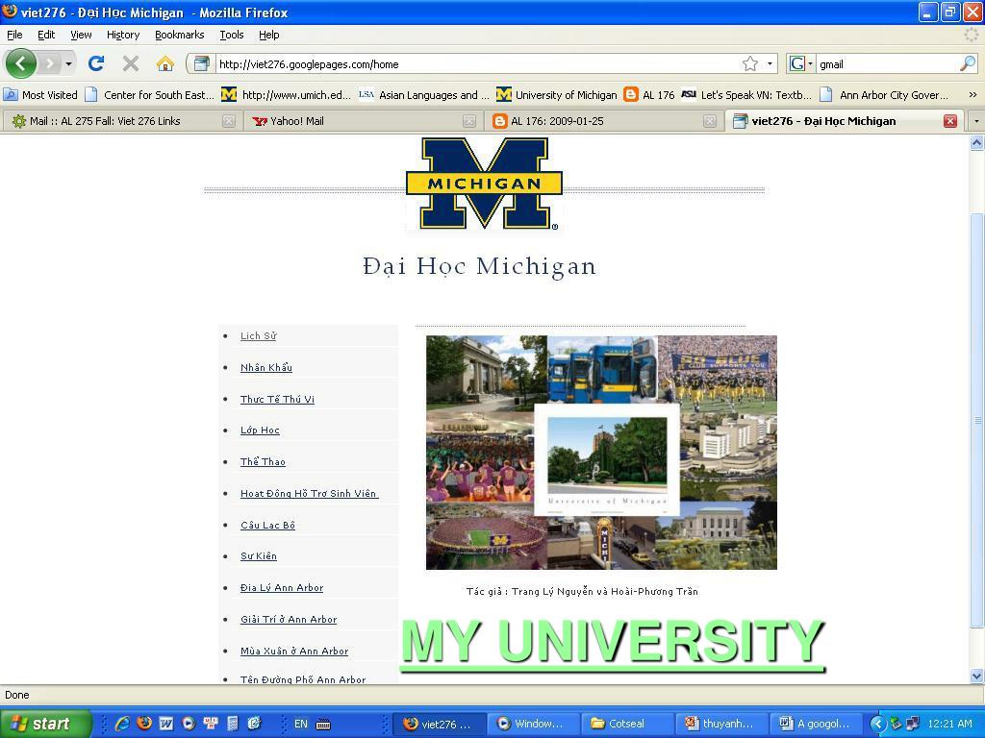Launch Firefox from quick launch bar

pos(144,724)
